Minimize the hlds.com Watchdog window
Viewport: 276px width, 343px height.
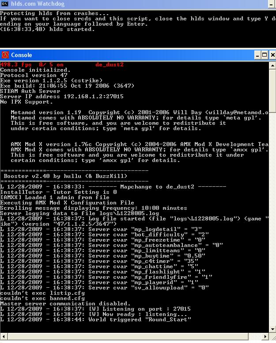[271, 4]
